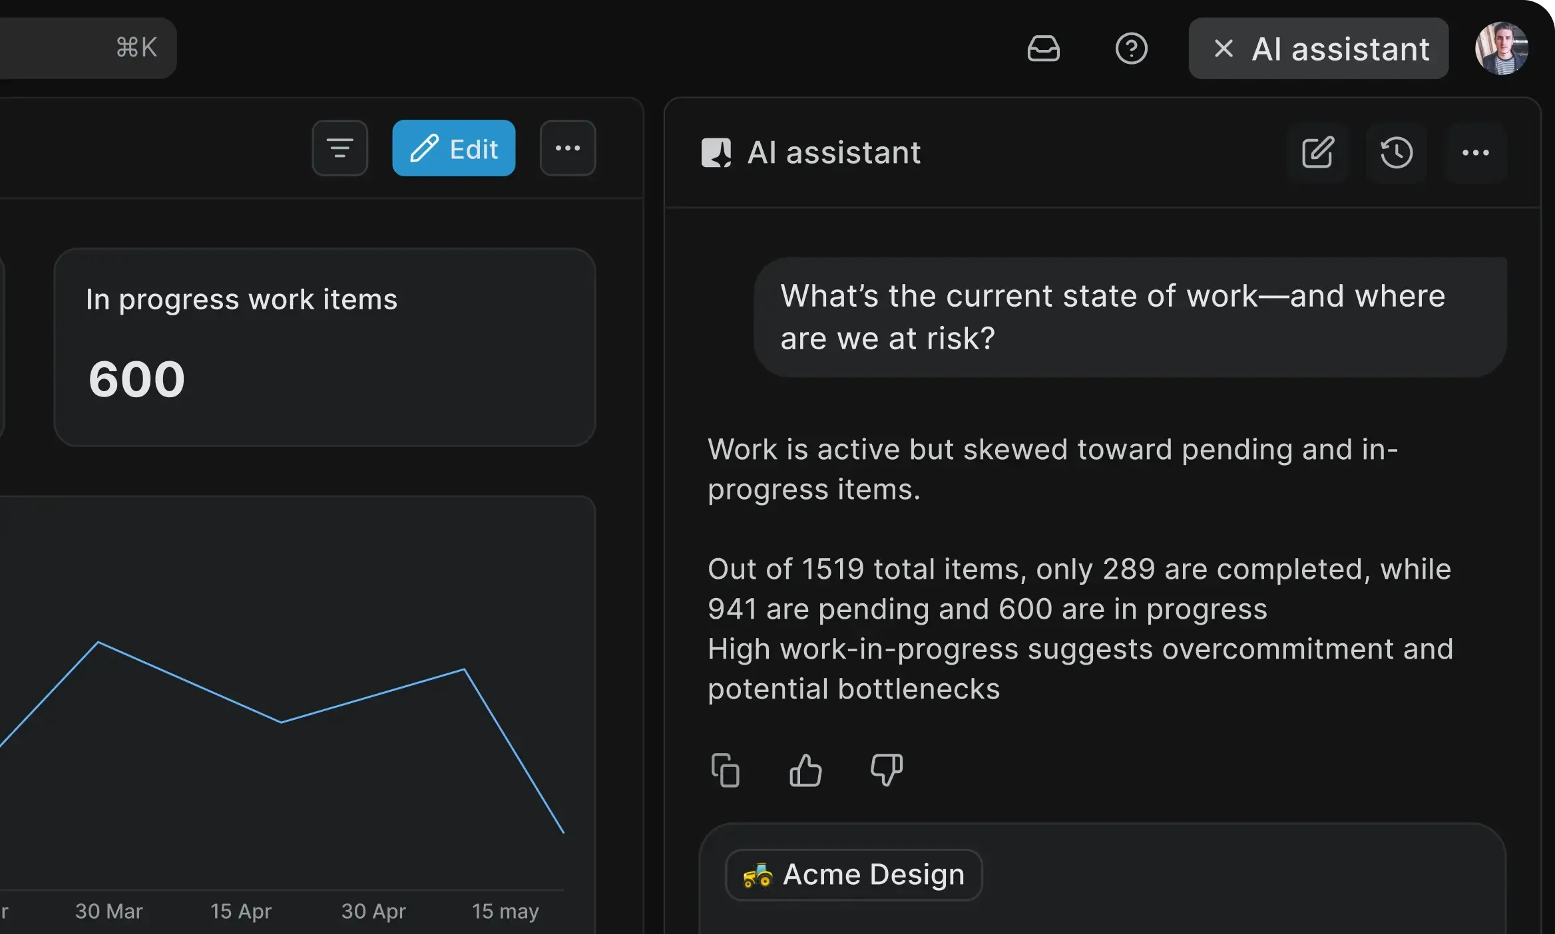This screenshot has height=934, width=1555.
Task: Start a new chat with the compose icon
Action: point(1317,153)
